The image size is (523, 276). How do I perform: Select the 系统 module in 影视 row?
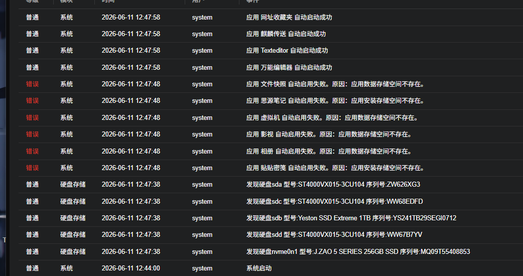[66, 134]
